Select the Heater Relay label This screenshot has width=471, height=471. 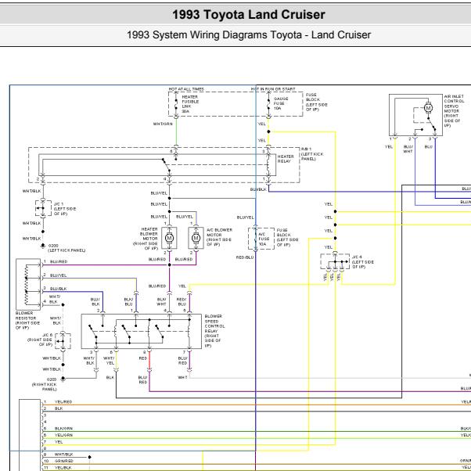[286, 159]
